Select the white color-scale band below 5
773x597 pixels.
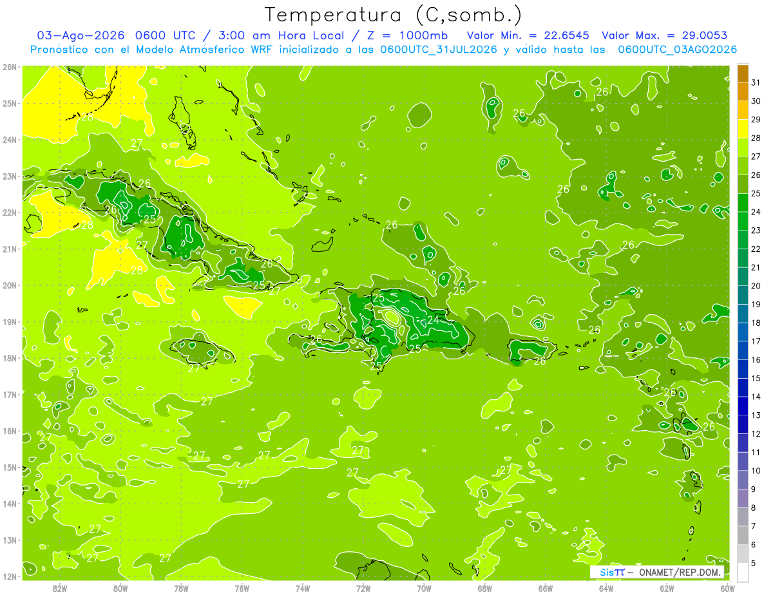pos(743,572)
